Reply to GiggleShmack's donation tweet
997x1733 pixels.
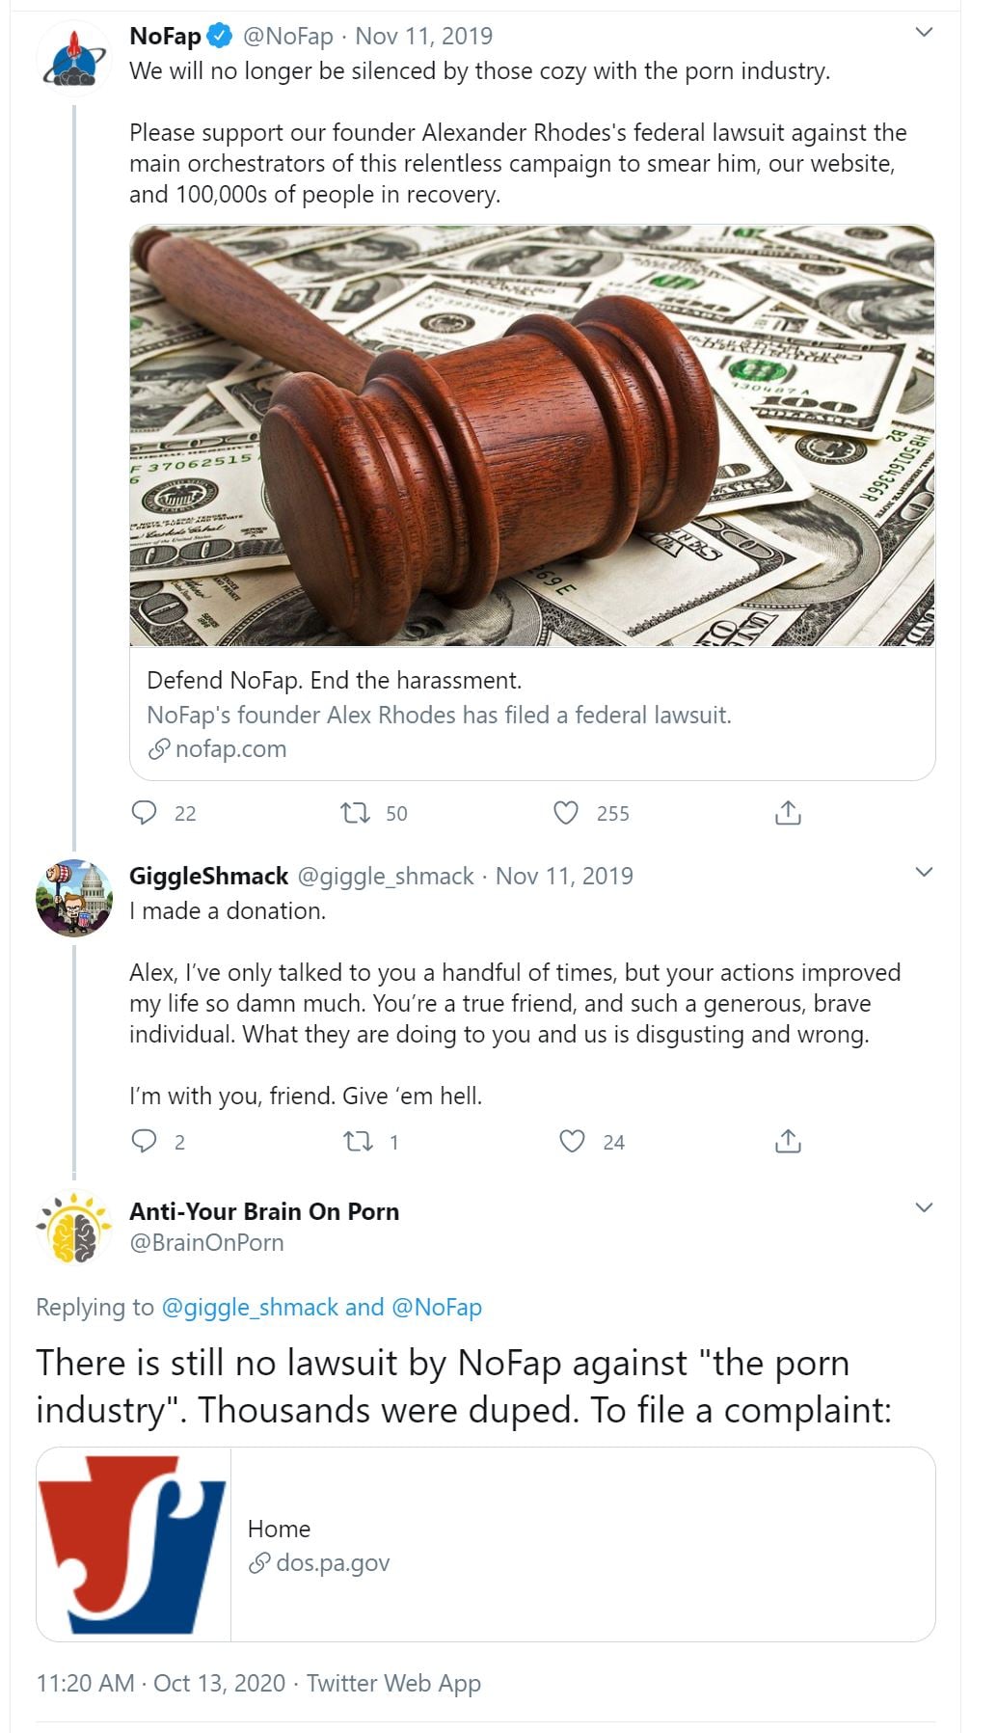(x=144, y=1142)
